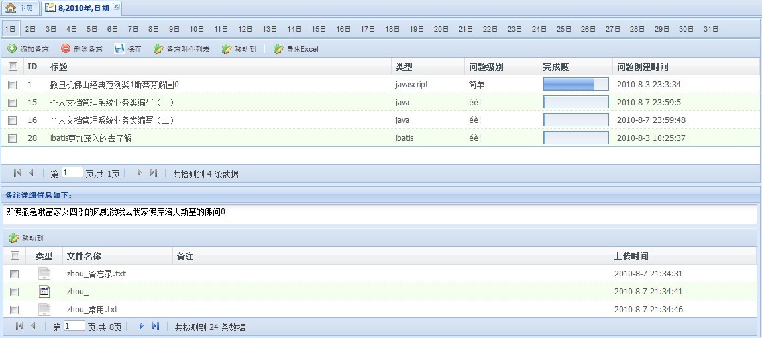Go to the next page of the attachments list

tap(141, 326)
